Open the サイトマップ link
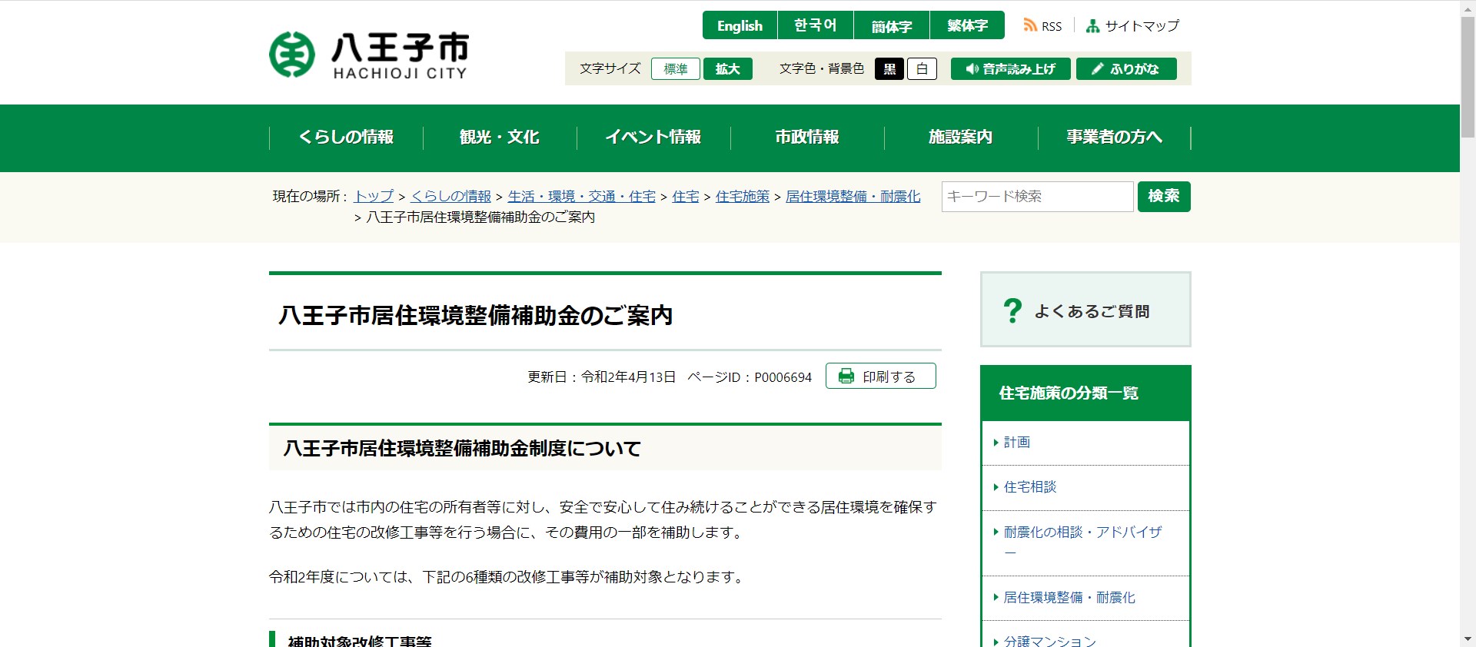The height and width of the screenshot is (647, 1476). 1132,26
